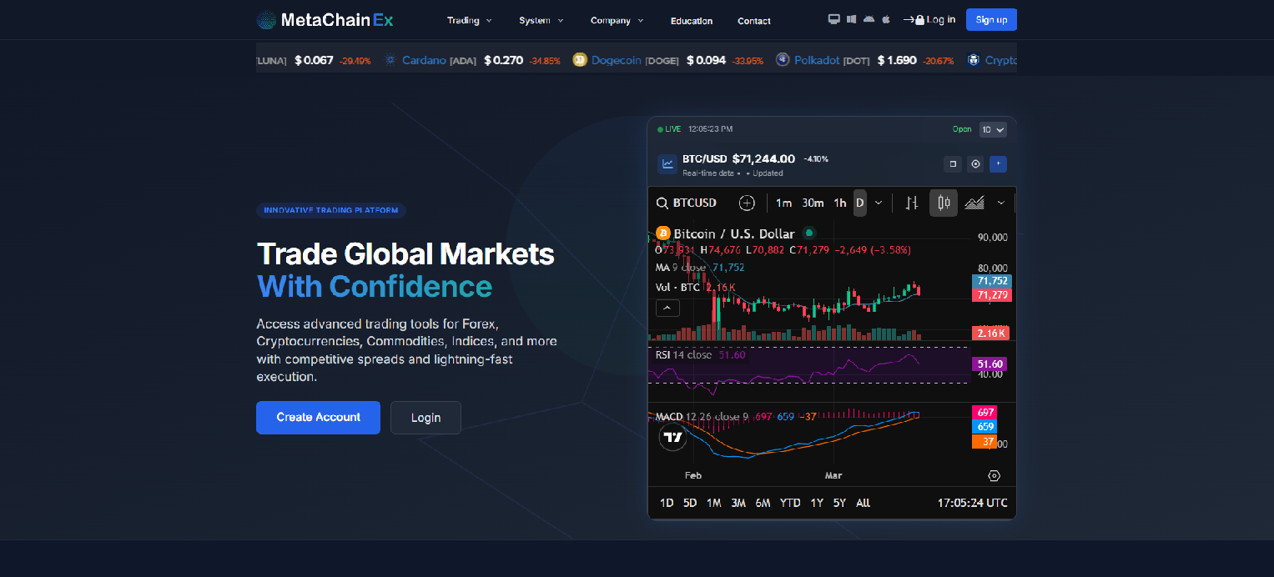Screen dimensions: 1274x577
Task: Click the orange Bitcoin logo on chart
Action: click(663, 233)
